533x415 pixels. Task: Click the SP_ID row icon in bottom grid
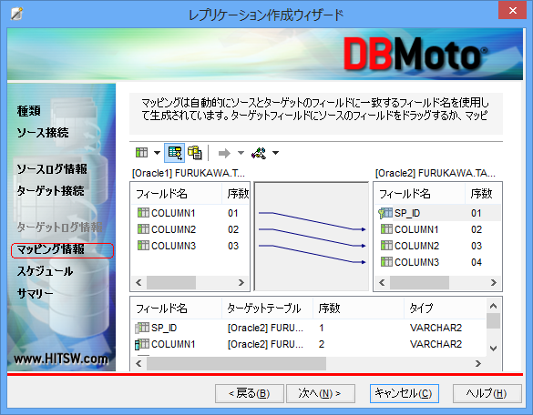pyautogui.click(x=142, y=328)
